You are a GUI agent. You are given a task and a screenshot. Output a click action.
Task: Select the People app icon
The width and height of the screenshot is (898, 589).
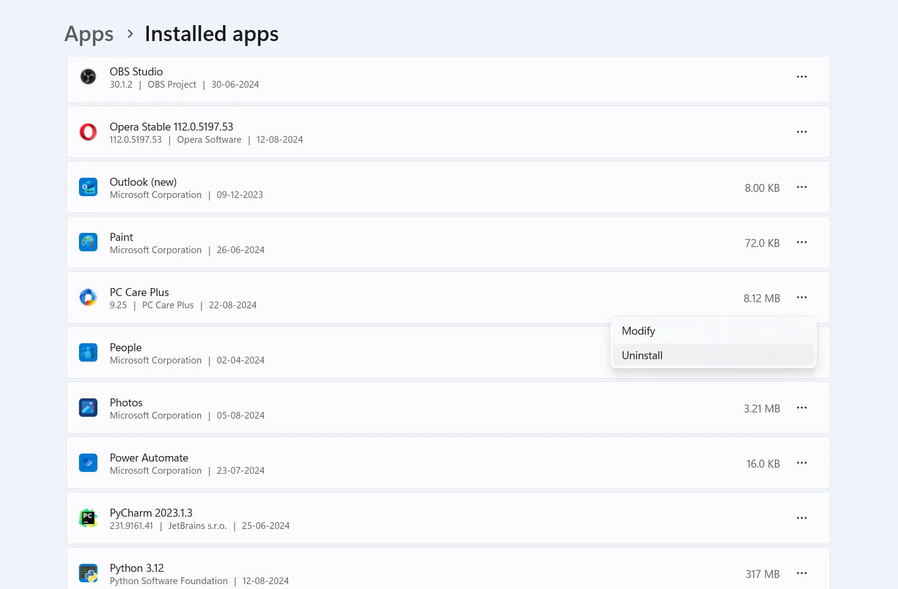pyautogui.click(x=88, y=352)
